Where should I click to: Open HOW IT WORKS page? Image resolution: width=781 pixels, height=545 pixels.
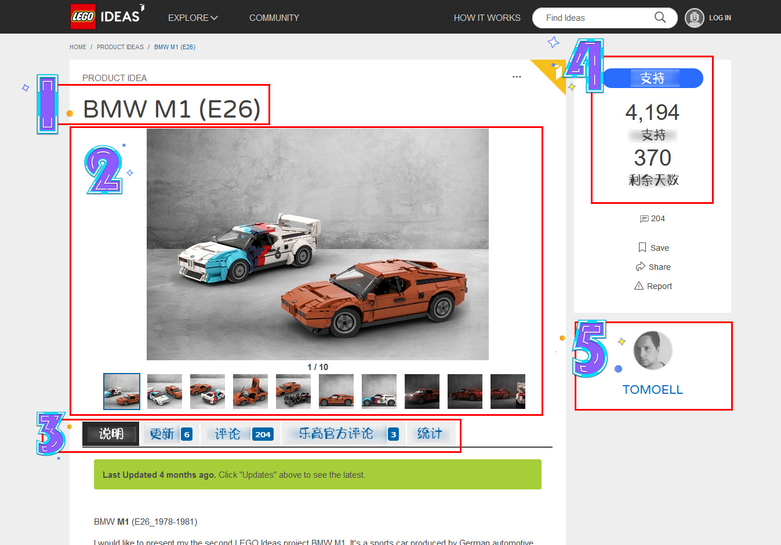point(487,18)
